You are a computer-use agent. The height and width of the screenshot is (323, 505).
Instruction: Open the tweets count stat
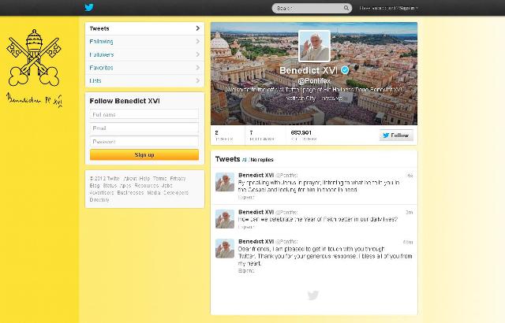click(x=224, y=136)
